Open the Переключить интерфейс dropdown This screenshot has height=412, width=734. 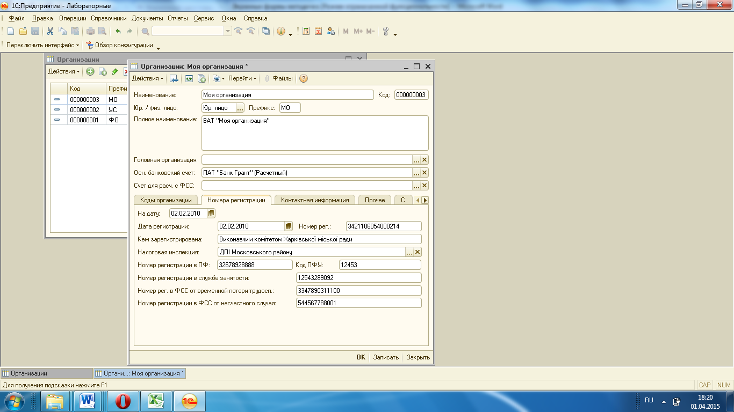pos(43,45)
